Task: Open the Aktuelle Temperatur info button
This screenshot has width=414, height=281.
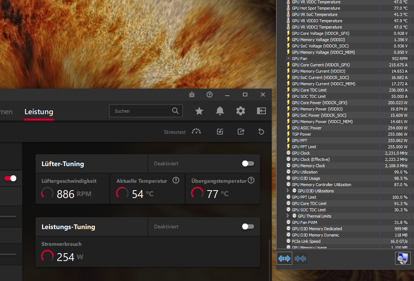Action: (x=176, y=181)
